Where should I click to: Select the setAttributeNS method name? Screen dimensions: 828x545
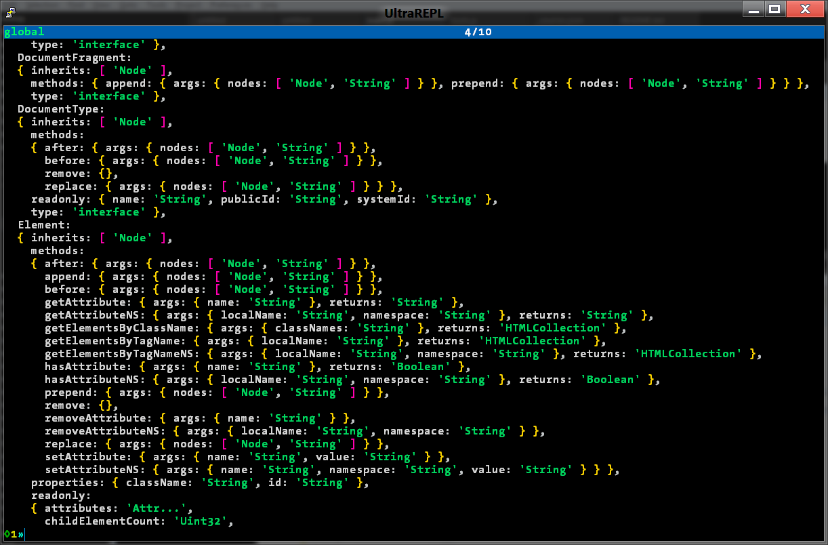point(92,470)
